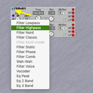Click the BP output of the lower filter module
The height and width of the screenshot is (93, 93).
click(x=73, y=32)
